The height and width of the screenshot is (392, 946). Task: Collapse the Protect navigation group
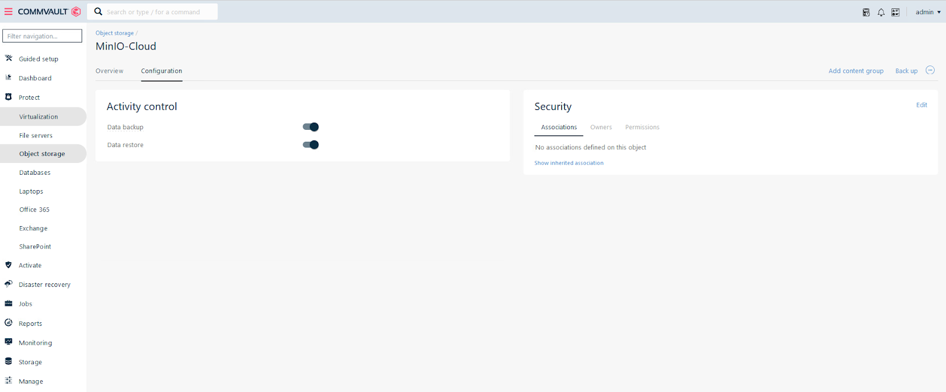(29, 97)
